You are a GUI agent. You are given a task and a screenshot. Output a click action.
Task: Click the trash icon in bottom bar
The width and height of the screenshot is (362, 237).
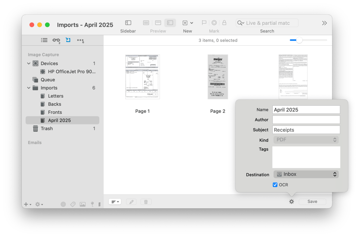pyautogui.click(x=146, y=202)
